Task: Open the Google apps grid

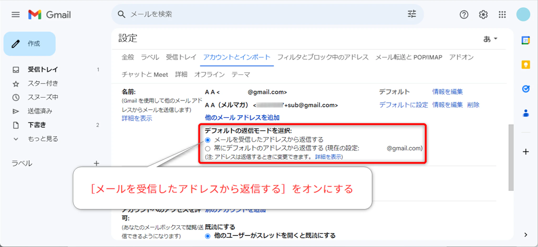Action: (x=502, y=15)
